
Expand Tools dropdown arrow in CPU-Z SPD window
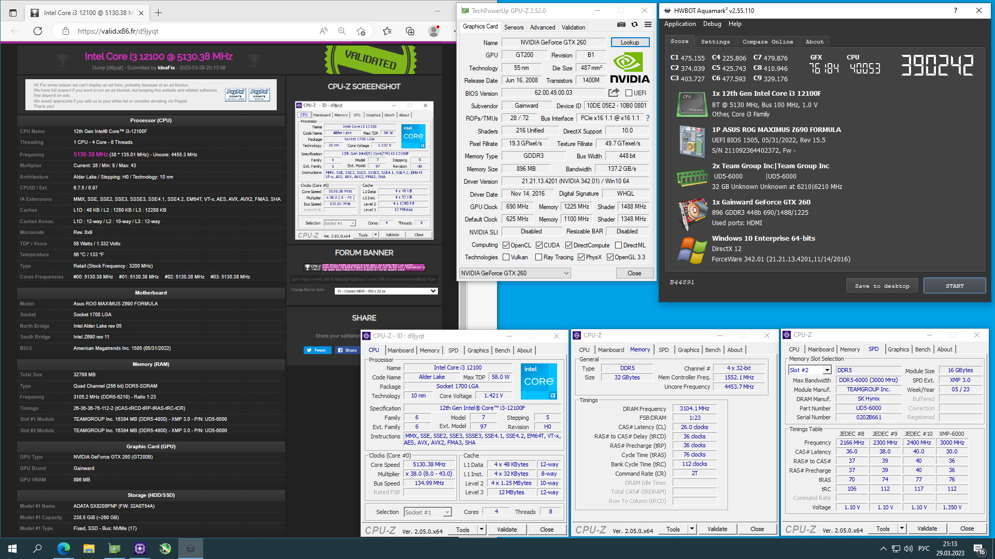pyautogui.click(x=902, y=528)
